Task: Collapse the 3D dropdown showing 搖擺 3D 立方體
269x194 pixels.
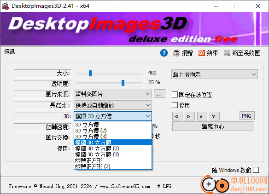Action: [113, 116]
